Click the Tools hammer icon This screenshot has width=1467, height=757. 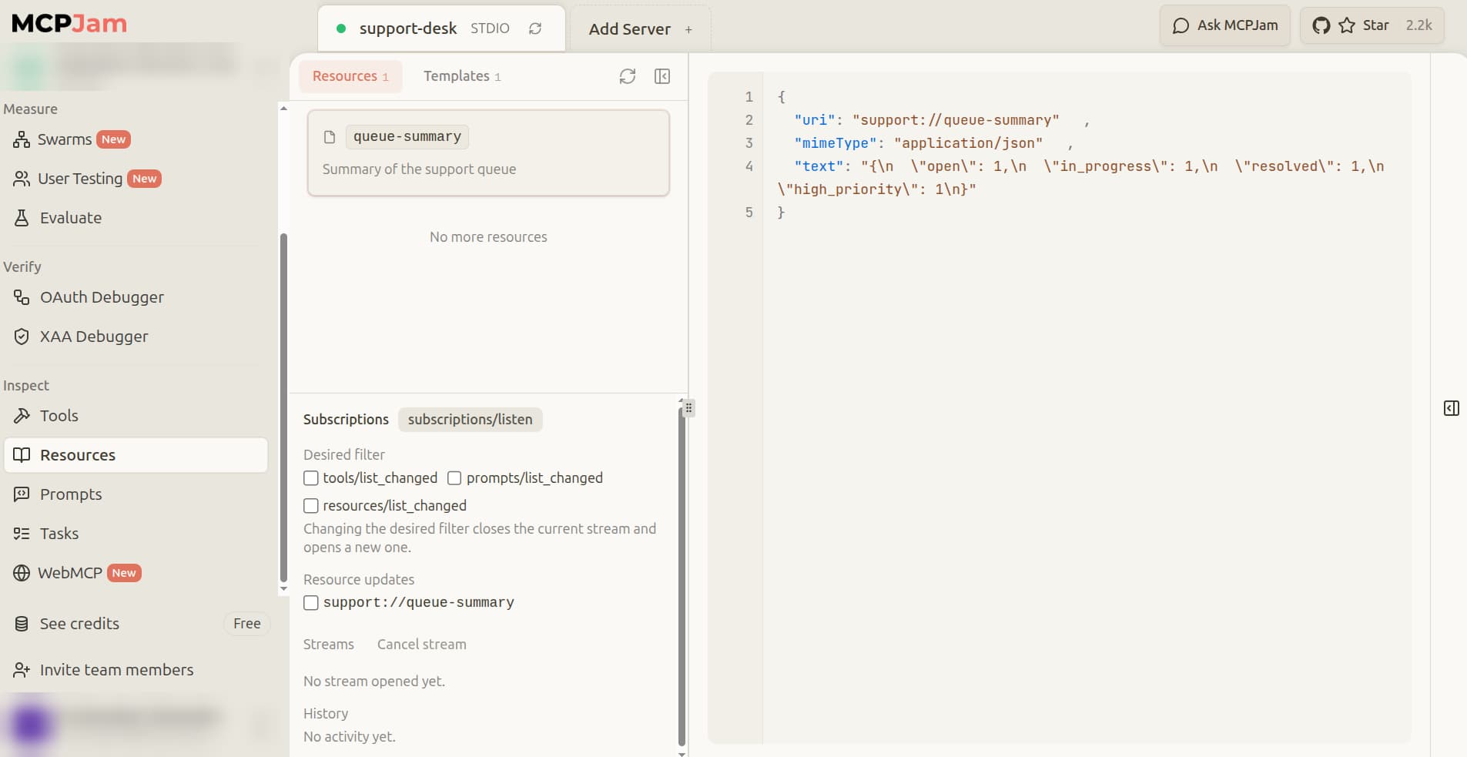(x=22, y=416)
